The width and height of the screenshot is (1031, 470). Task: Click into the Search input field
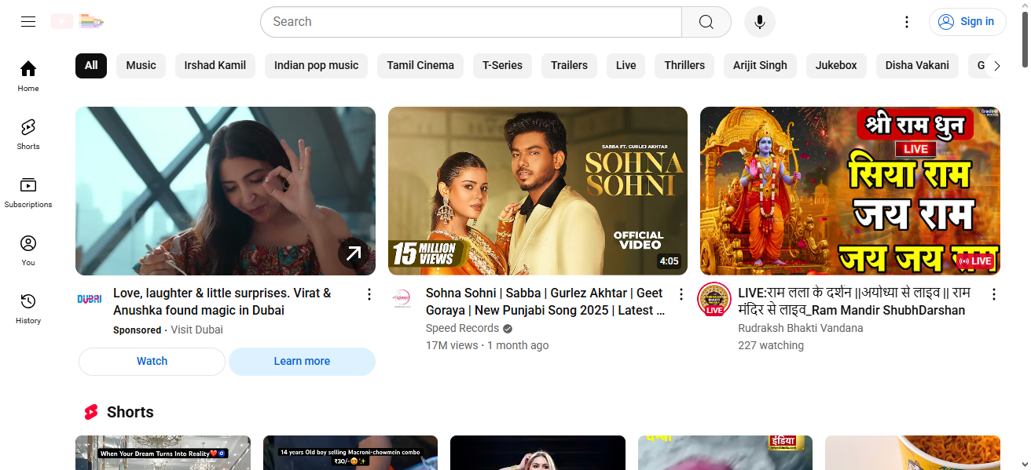[x=471, y=22]
